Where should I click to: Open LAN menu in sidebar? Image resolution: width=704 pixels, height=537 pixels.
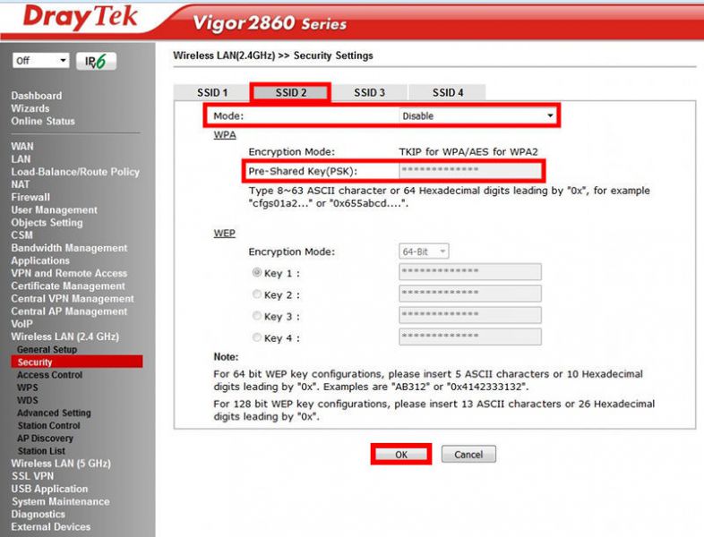pyautogui.click(x=21, y=158)
